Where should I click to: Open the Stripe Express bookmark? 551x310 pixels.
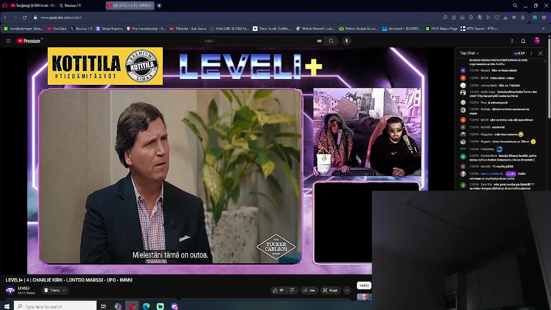coord(109,29)
